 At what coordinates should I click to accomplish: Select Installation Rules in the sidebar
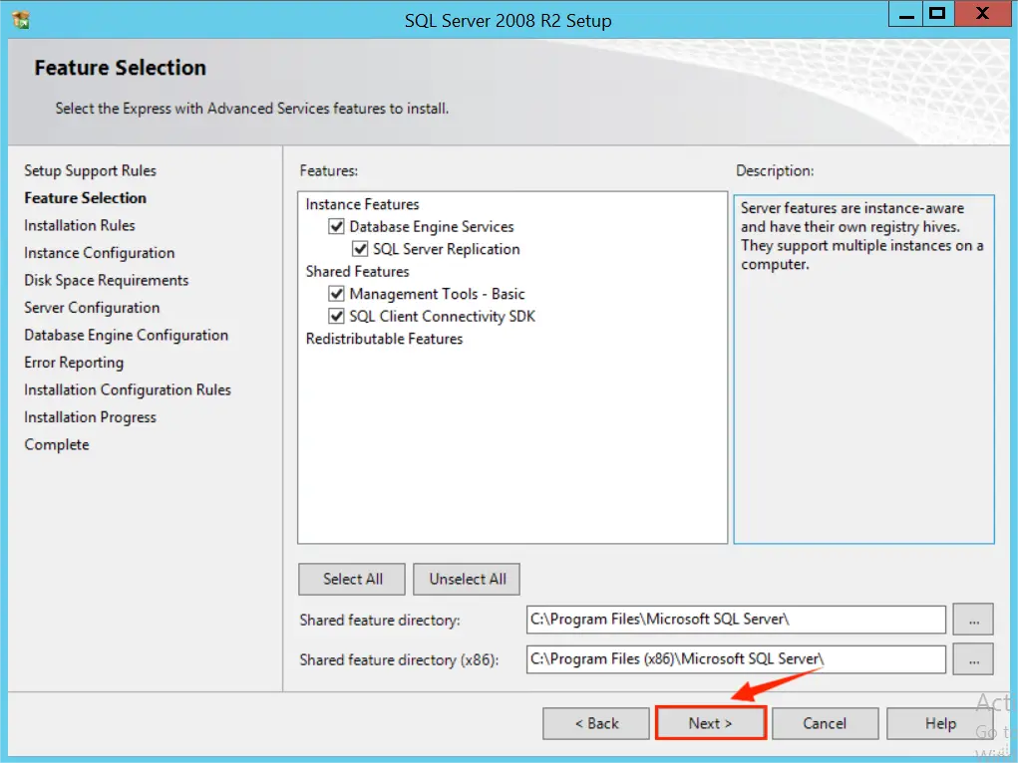(79, 225)
